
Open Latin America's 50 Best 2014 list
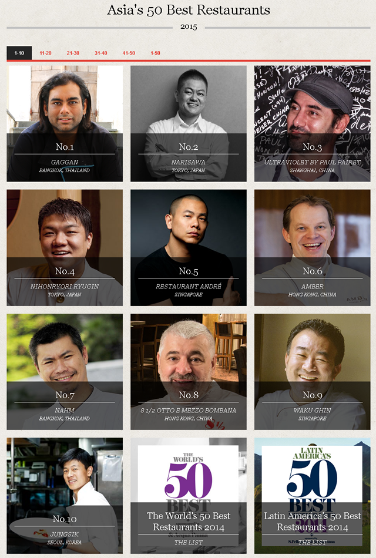pos(313,496)
